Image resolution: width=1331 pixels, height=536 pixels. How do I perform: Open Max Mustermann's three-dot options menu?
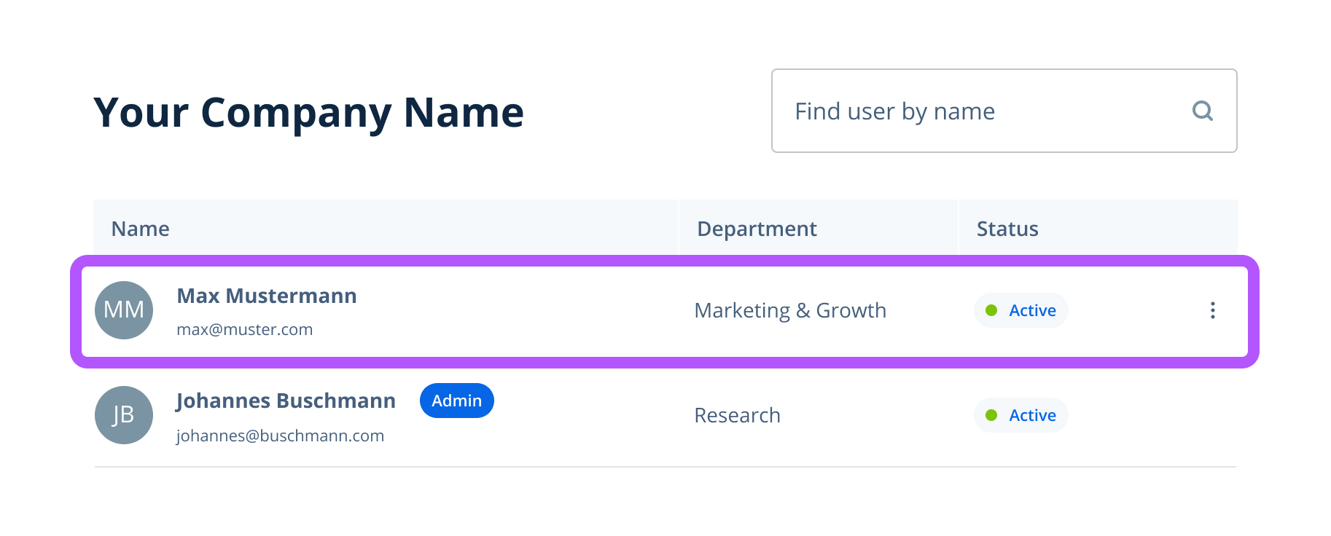(1212, 310)
